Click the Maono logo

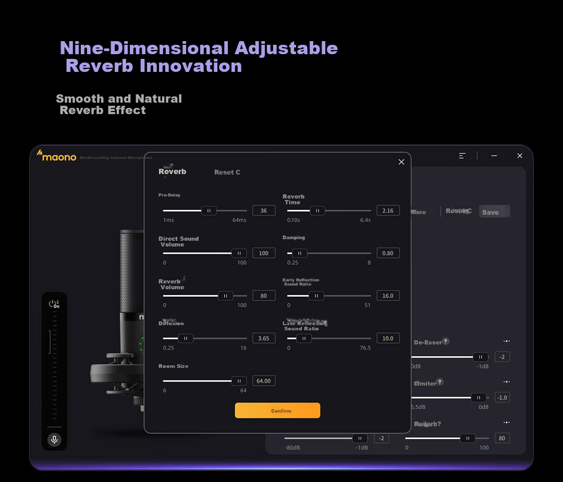click(x=57, y=156)
